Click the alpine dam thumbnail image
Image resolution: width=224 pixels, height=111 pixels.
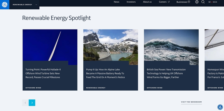point(111,45)
